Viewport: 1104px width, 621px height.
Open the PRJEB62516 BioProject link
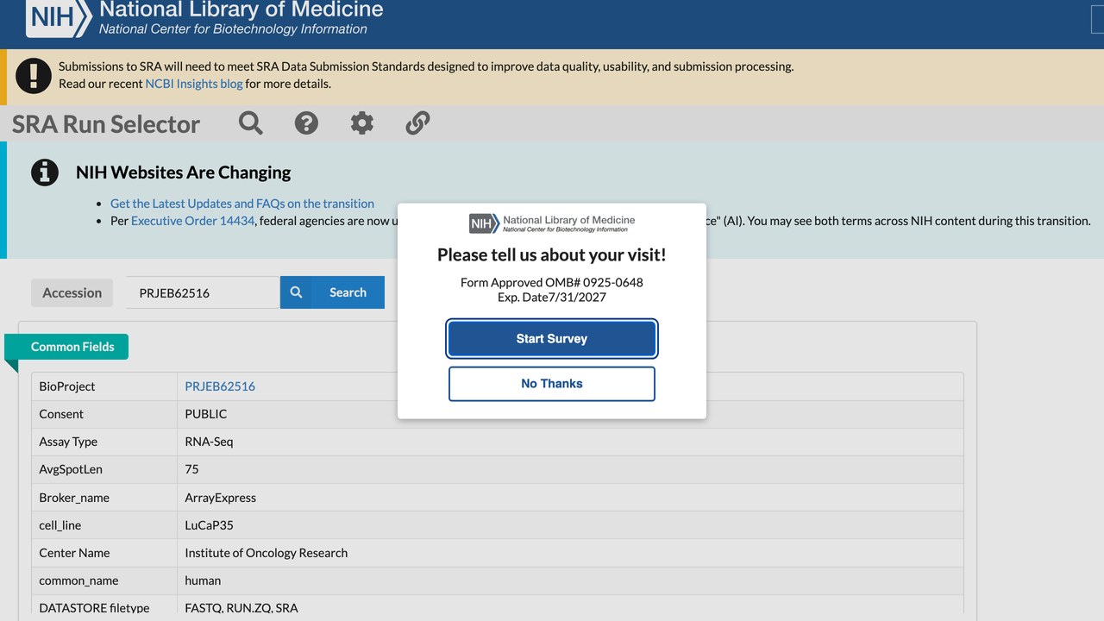(220, 386)
